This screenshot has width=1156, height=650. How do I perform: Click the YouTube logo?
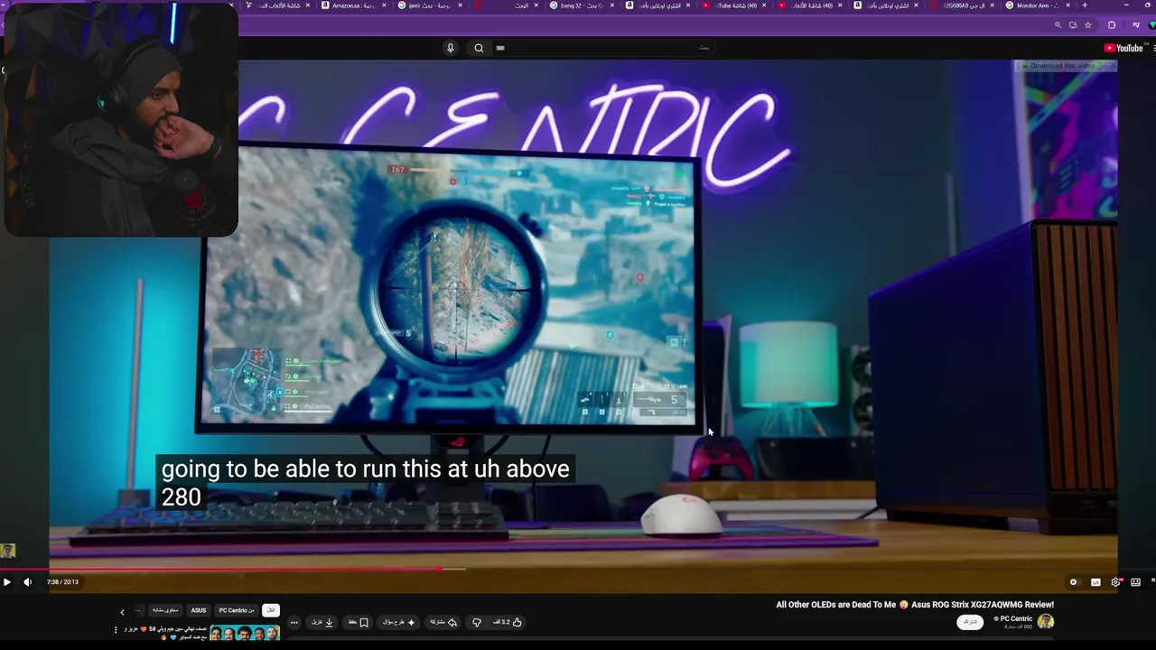coord(1123,48)
